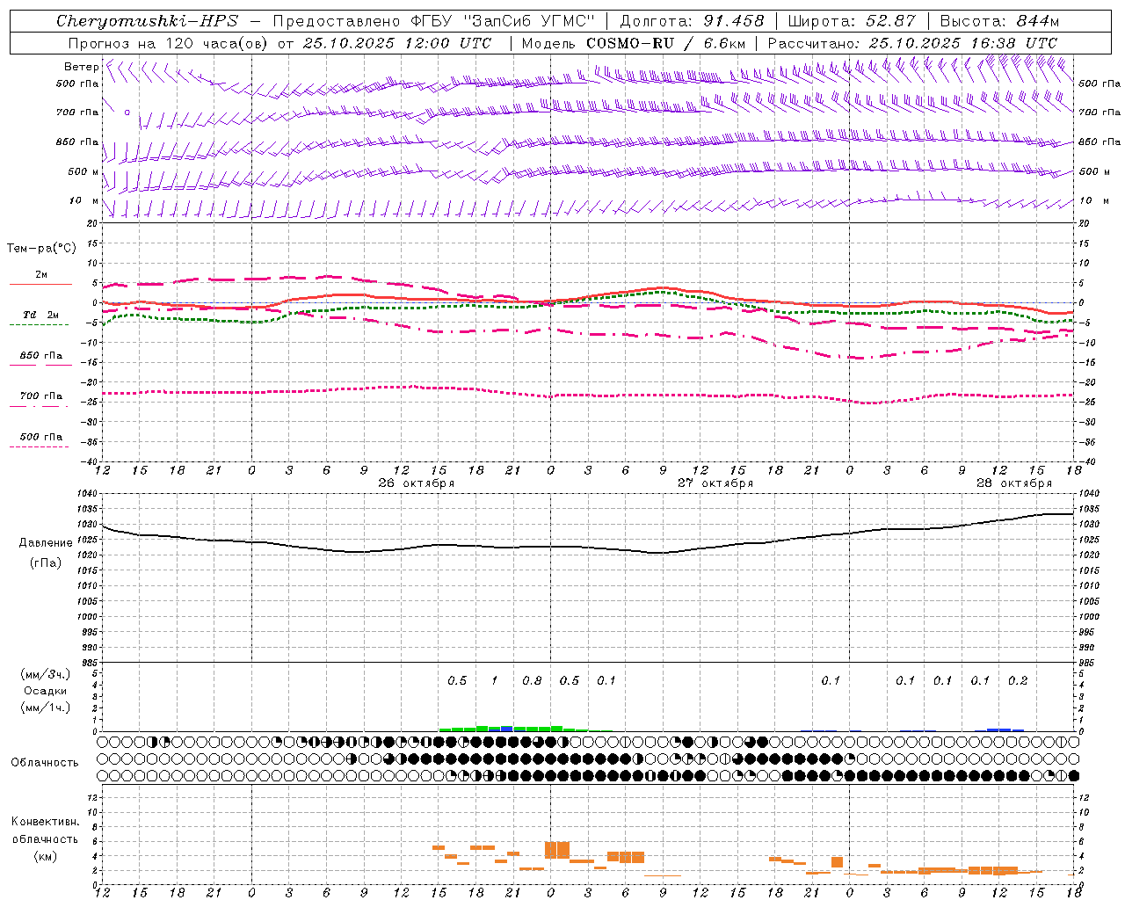This screenshot has height=900, width=1125.
Task: Click the model label "COSMO-RU / 6.6км"
Action: 666,43
